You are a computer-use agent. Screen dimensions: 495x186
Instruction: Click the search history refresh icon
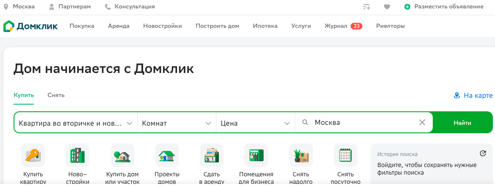click(x=483, y=154)
